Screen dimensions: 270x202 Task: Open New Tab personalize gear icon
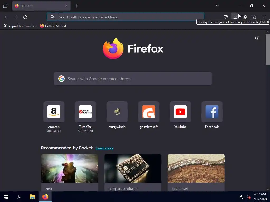click(257, 38)
